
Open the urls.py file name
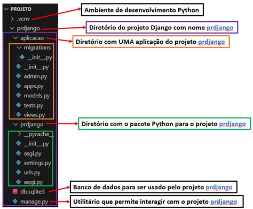[32, 173]
